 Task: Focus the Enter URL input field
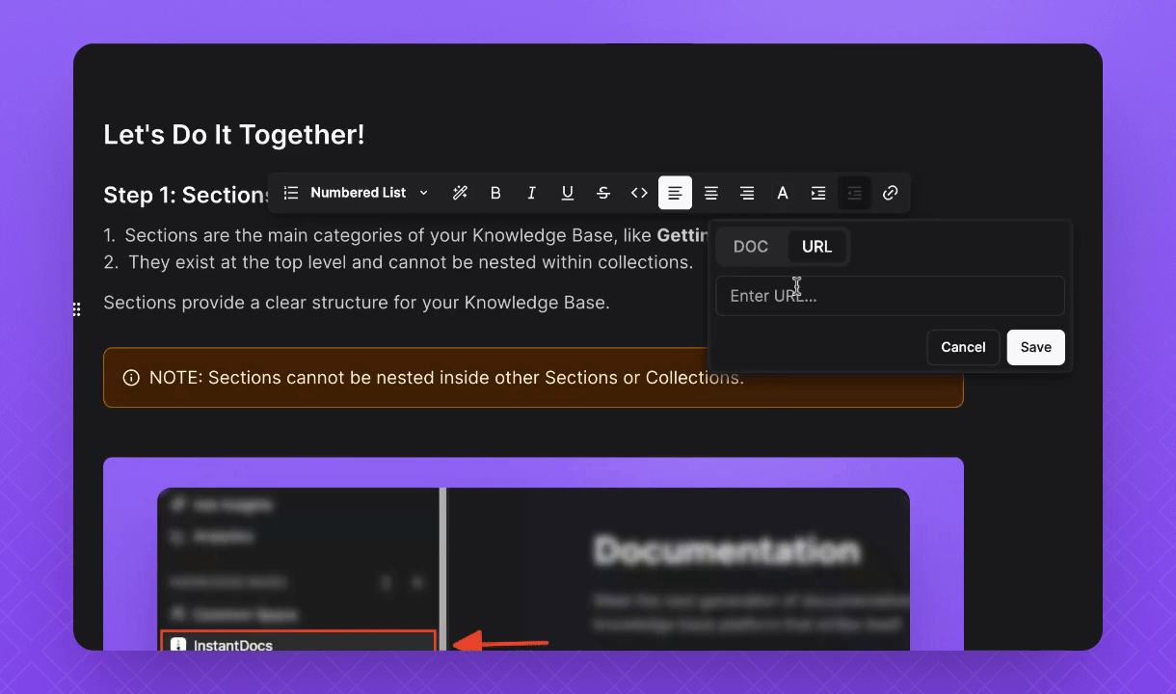(x=890, y=296)
